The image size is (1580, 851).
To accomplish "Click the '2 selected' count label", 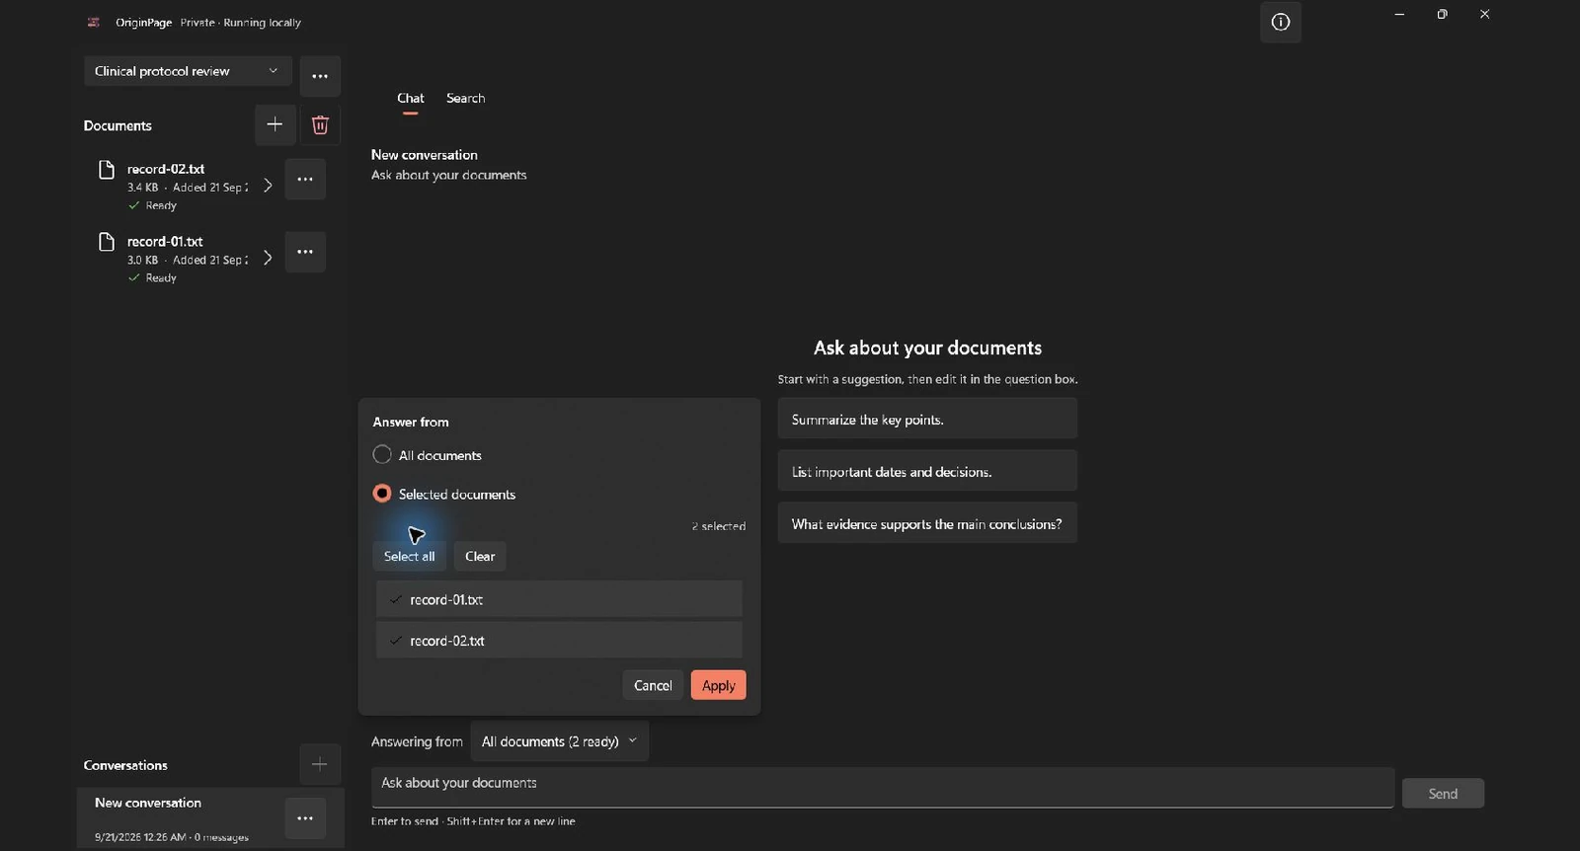I will (x=718, y=526).
